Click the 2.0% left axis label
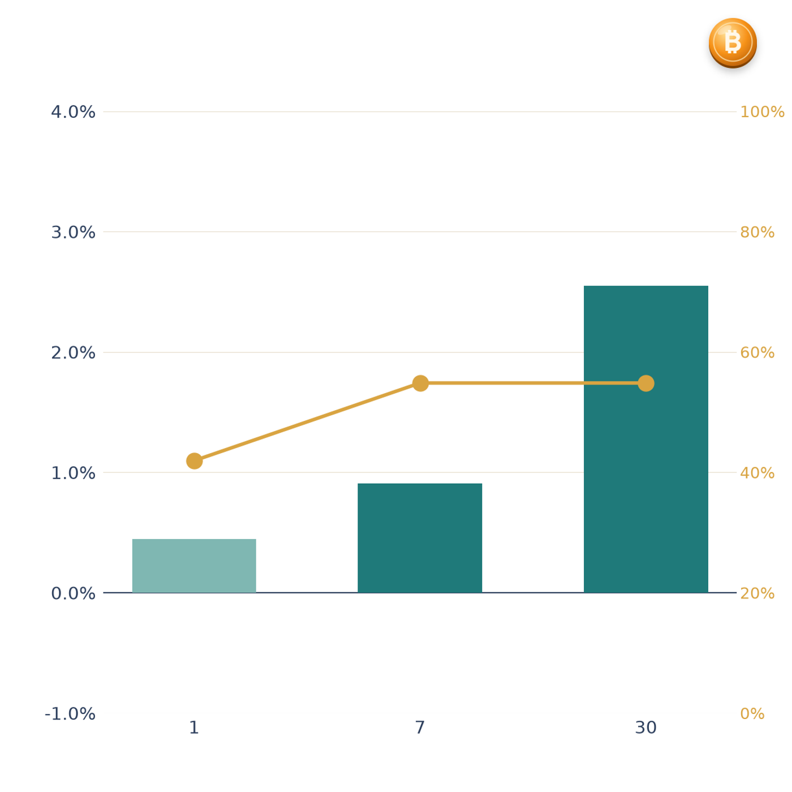Image resolution: width=792 pixels, height=792 pixels. click(x=73, y=352)
